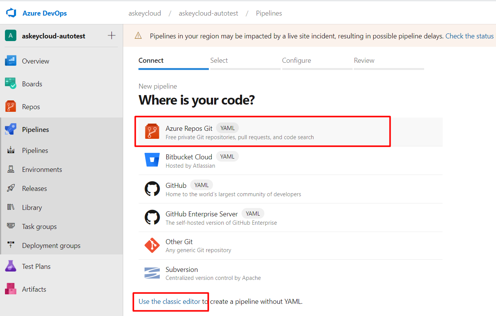
Task: Click the GitHub Enterprise Server icon
Action: [x=152, y=217]
